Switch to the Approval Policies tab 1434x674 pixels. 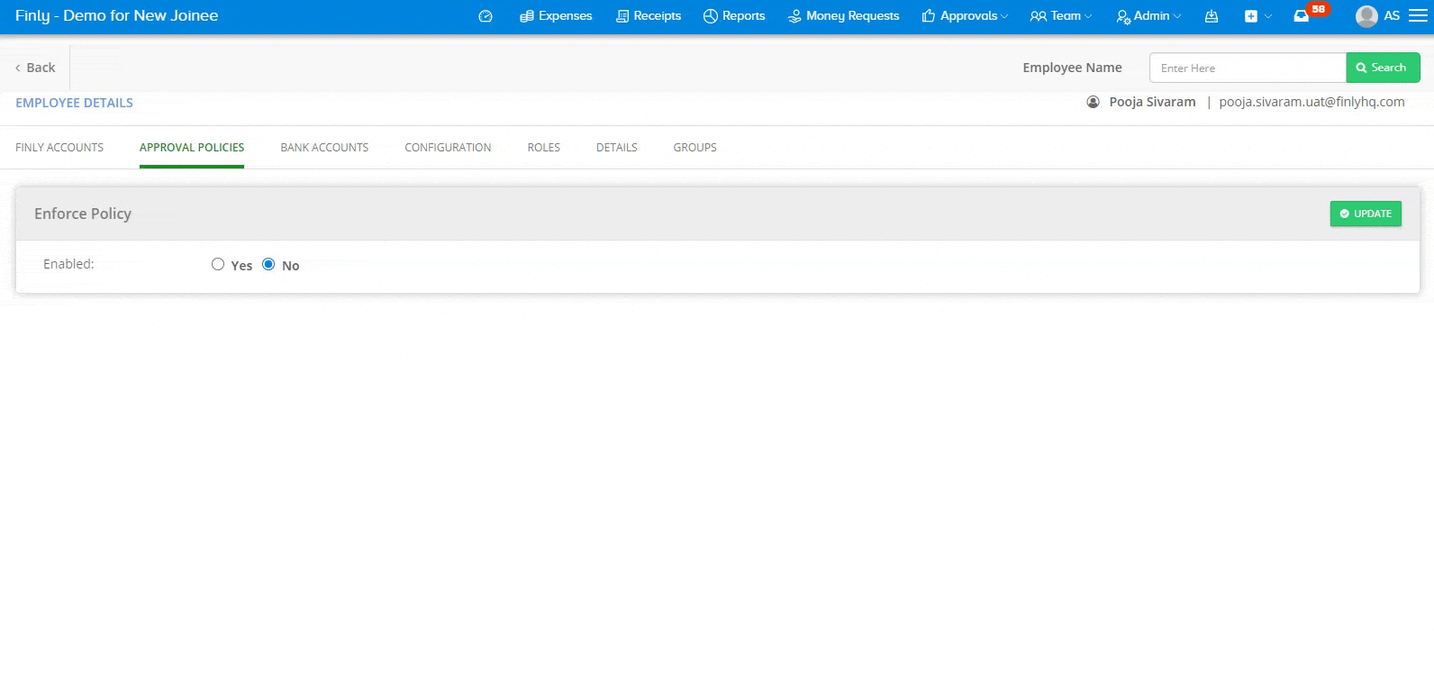point(192,148)
